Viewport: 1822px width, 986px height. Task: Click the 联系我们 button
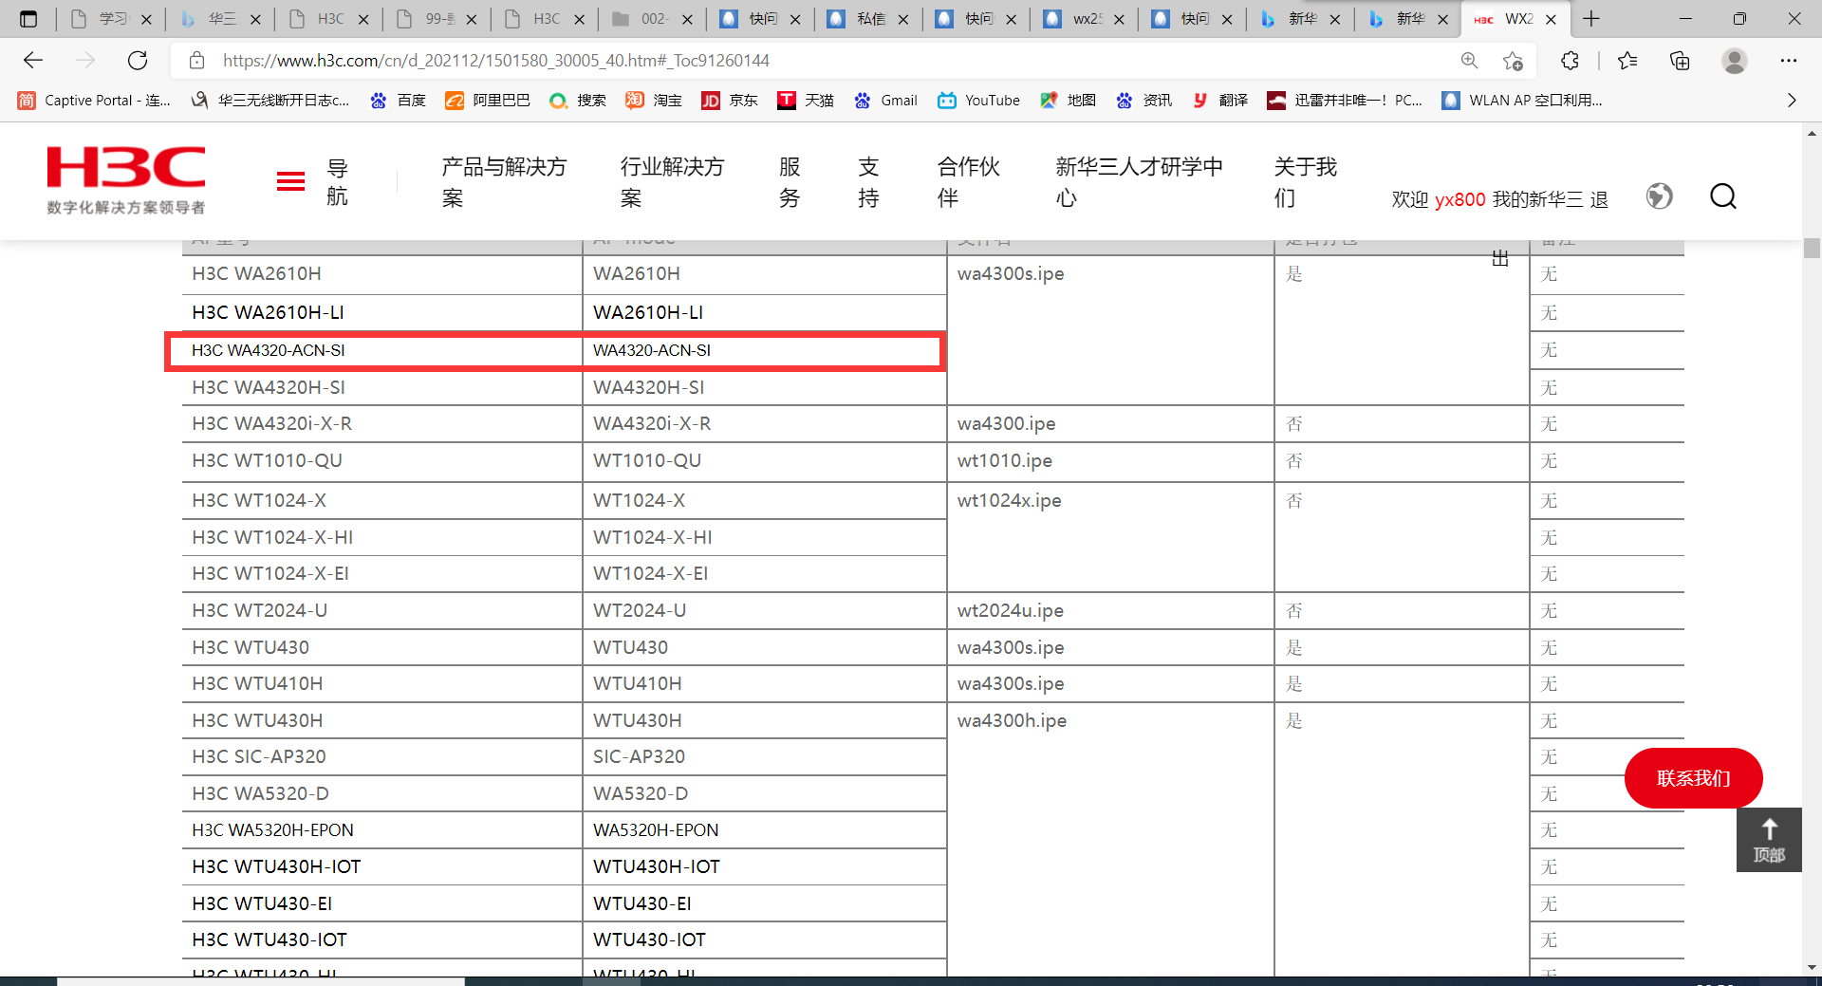click(x=1694, y=778)
